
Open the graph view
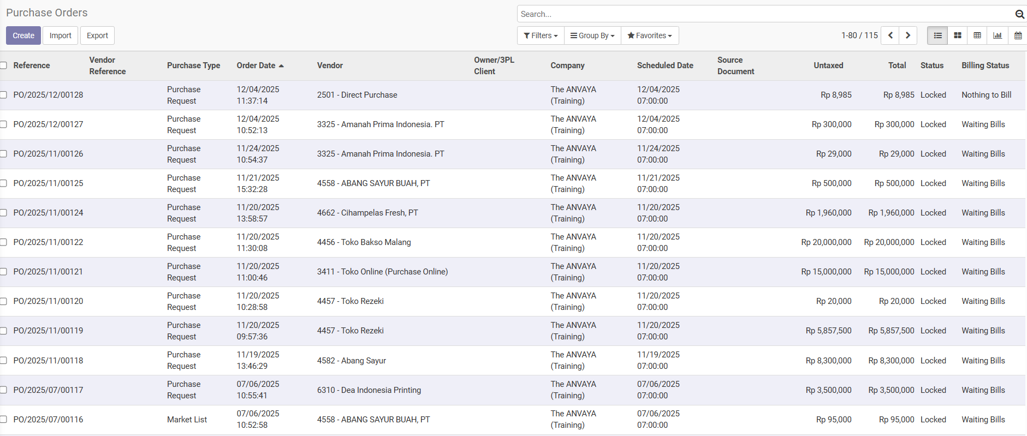[x=998, y=35]
